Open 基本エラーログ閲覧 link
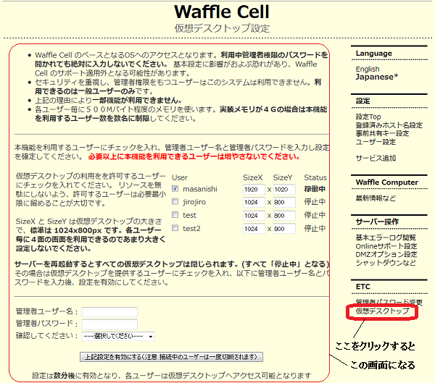 pyautogui.click(x=386, y=237)
